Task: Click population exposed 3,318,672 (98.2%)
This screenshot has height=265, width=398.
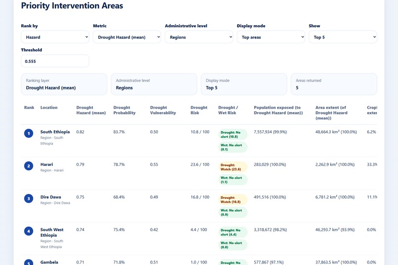Action: point(270,229)
